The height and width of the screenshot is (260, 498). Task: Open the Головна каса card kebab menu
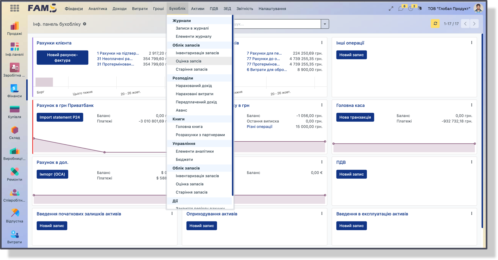471,105
